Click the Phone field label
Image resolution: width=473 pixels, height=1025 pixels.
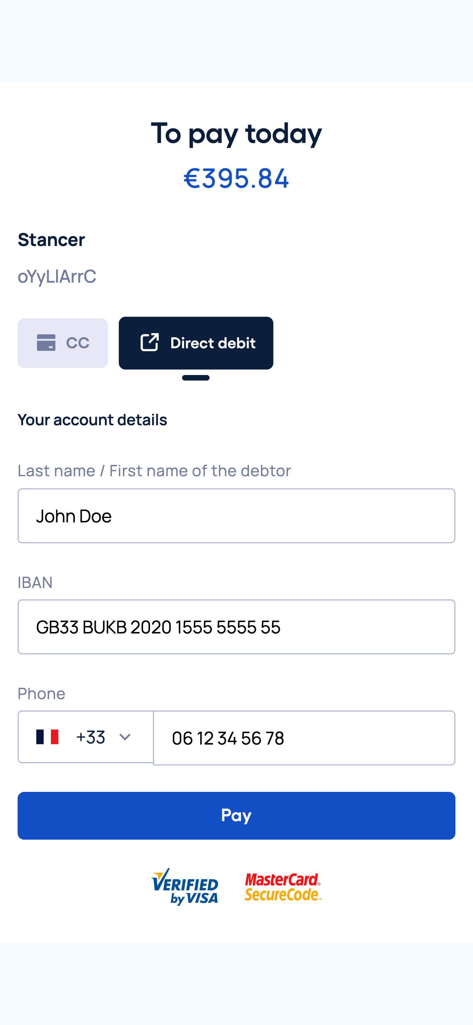(x=41, y=694)
